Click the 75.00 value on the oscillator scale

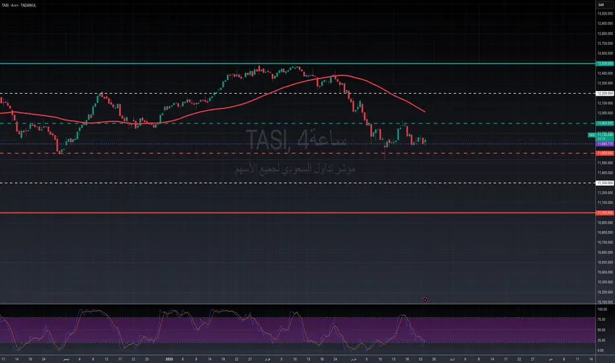[602, 320]
